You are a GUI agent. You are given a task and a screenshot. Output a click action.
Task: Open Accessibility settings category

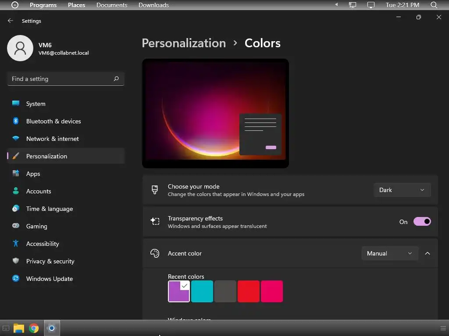66,243
